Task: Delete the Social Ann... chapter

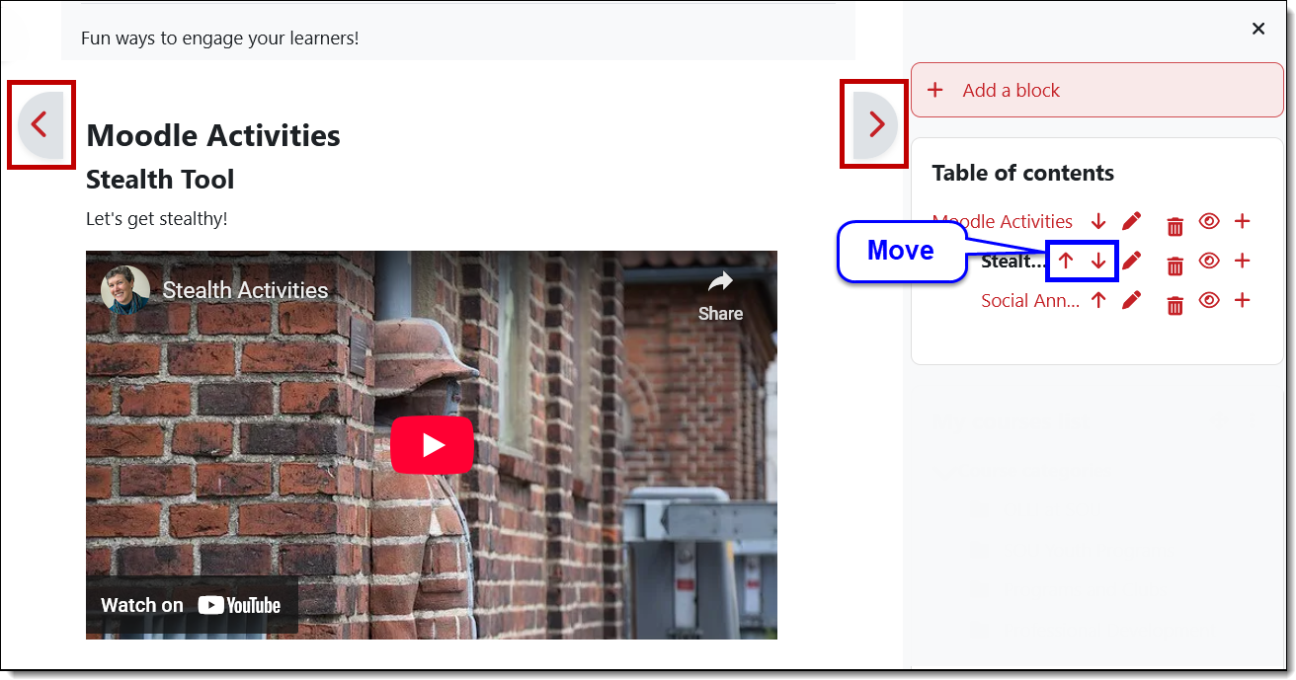Action: tap(1175, 305)
